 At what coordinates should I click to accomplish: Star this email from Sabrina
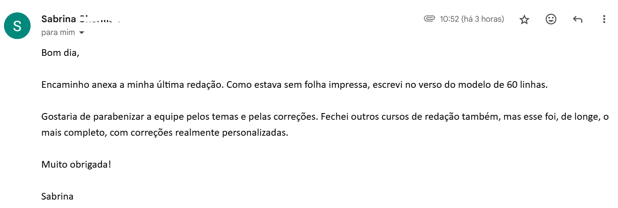(524, 20)
